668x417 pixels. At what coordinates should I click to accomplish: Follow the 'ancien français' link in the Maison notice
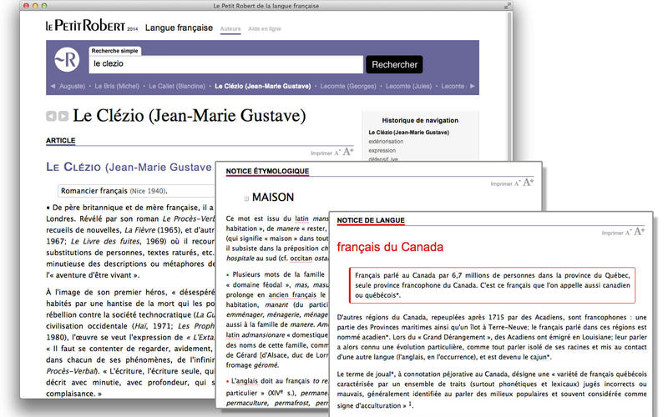[292, 295]
